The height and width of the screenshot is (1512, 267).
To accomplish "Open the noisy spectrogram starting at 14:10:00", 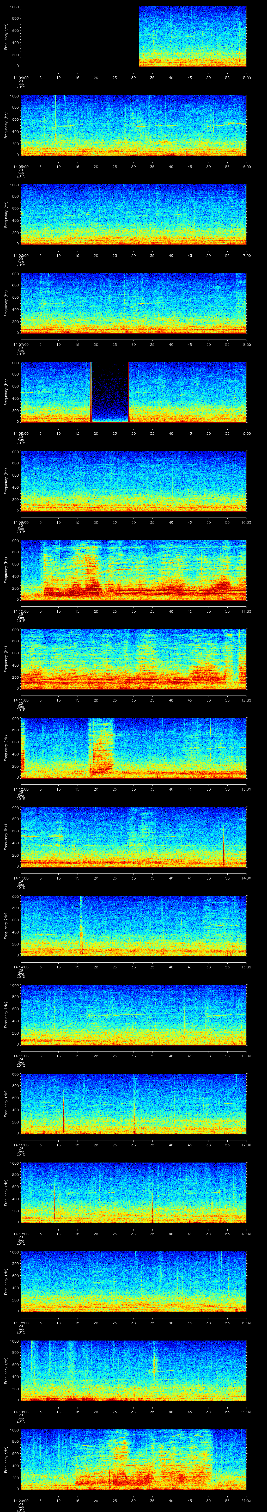I will [x=134, y=570].
